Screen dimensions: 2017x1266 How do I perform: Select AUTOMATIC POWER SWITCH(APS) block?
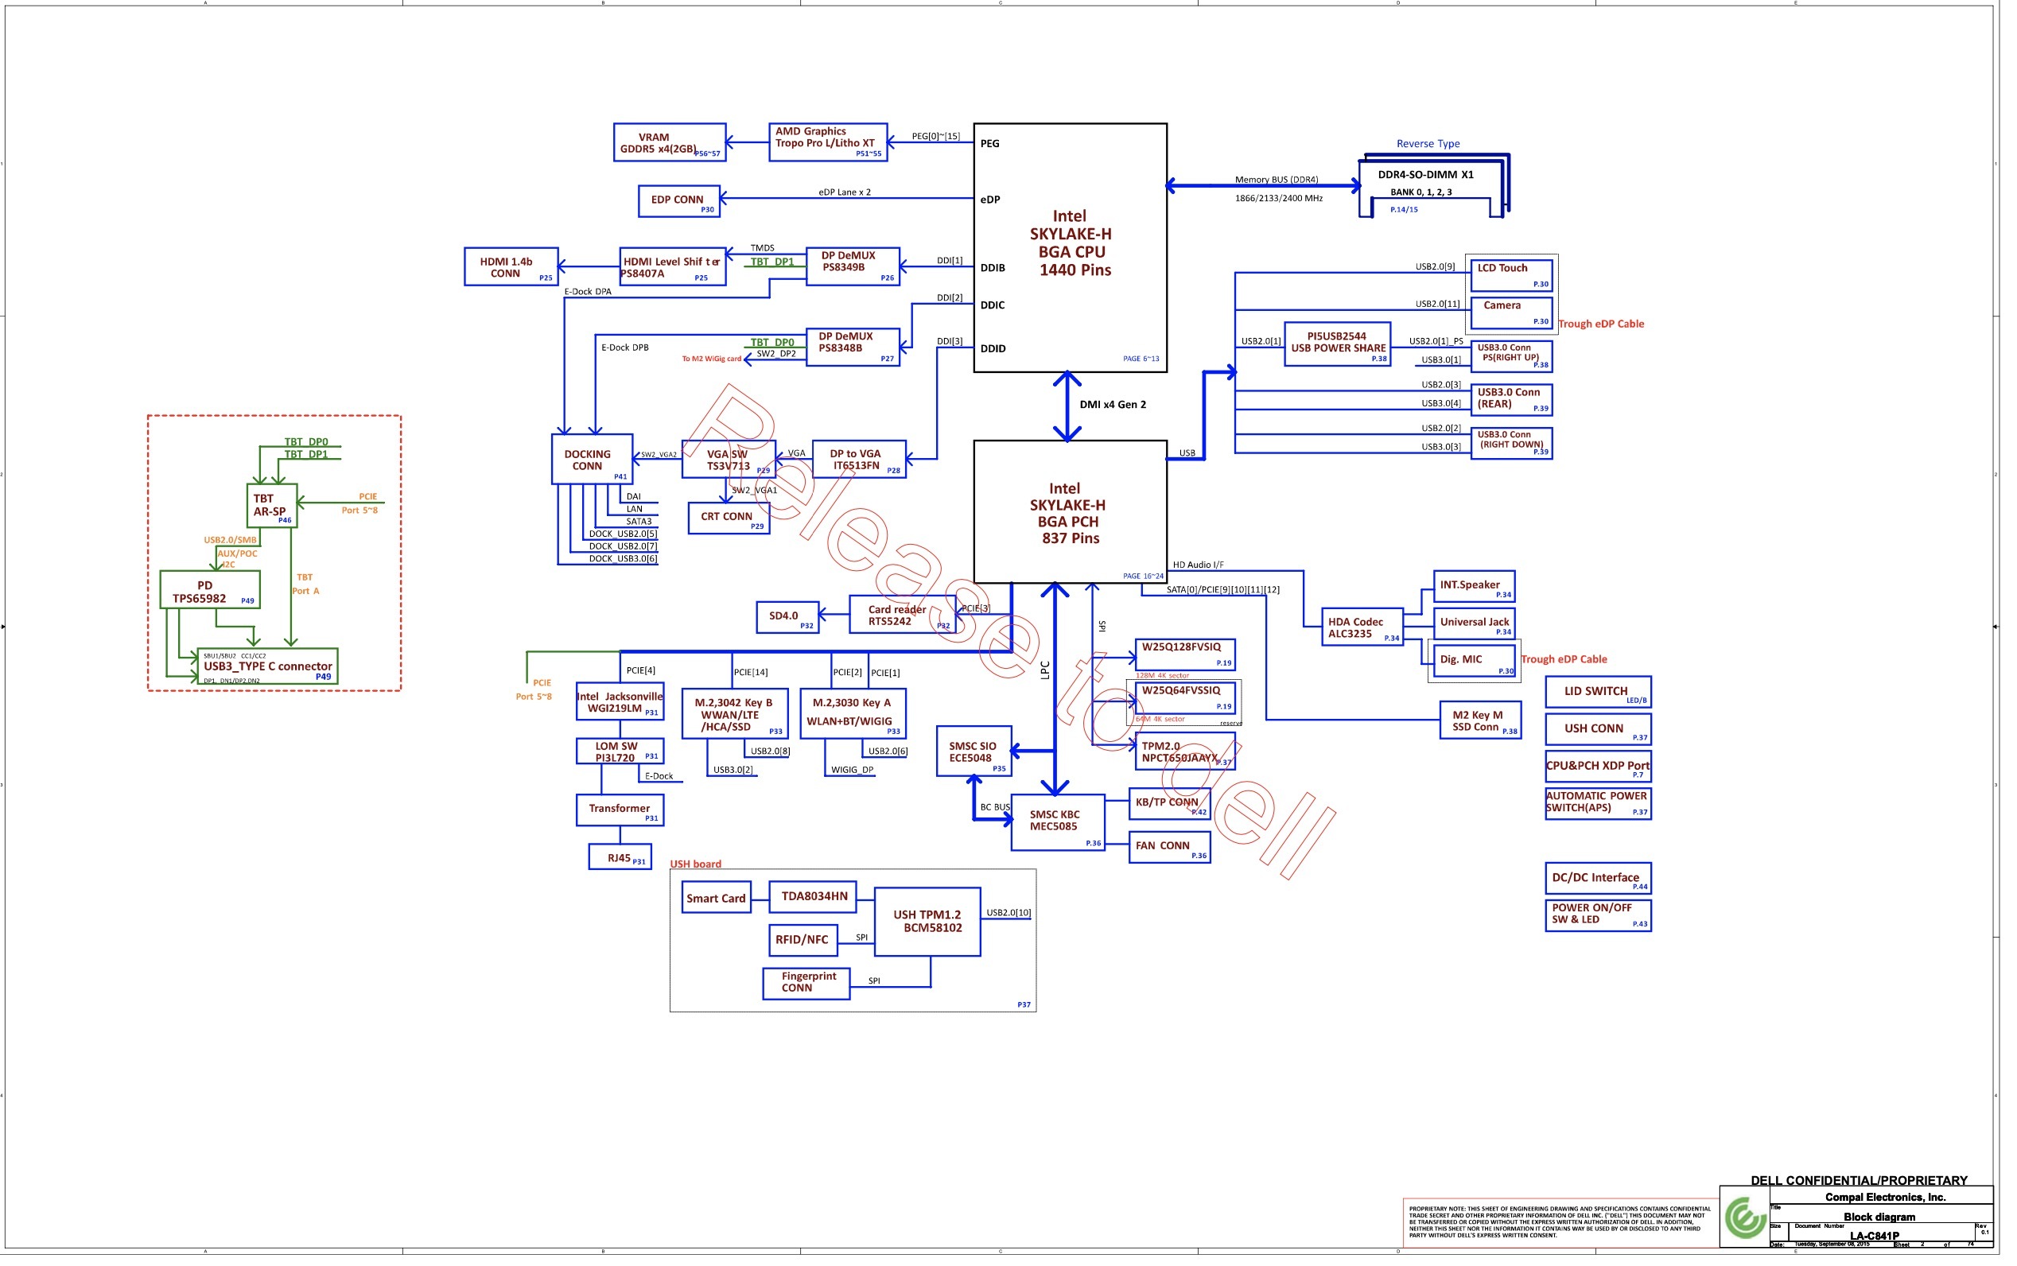click(x=1598, y=804)
